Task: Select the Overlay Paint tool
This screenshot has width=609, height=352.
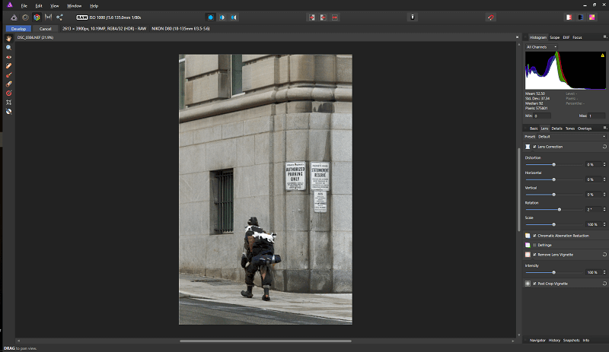Action: point(8,75)
